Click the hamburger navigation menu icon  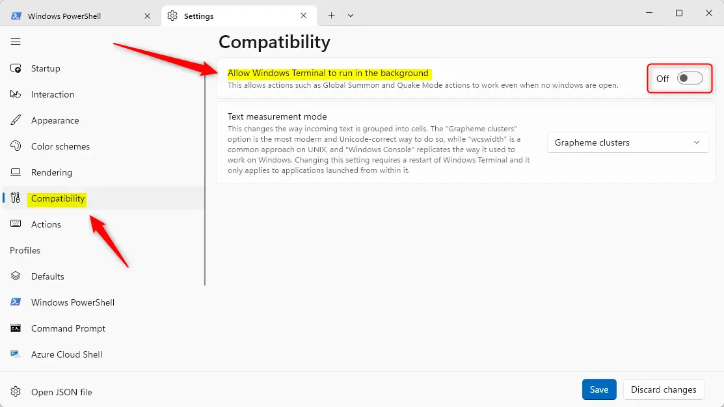16,42
